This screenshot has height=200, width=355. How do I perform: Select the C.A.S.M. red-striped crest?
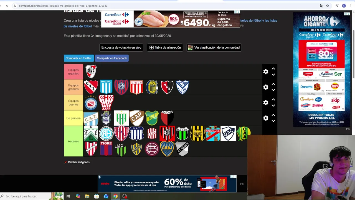tap(152, 134)
